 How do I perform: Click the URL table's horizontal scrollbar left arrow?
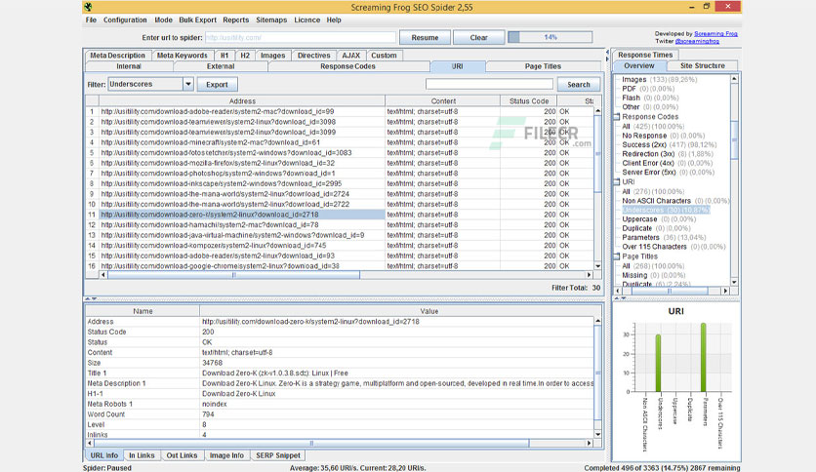[103, 275]
